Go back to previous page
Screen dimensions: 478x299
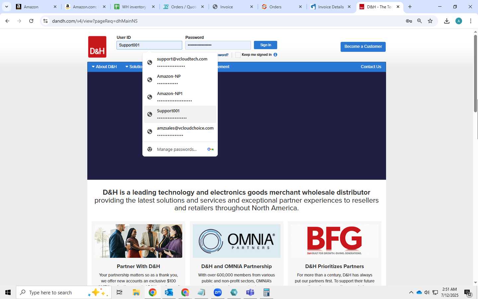pyautogui.click(x=7, y=21)
